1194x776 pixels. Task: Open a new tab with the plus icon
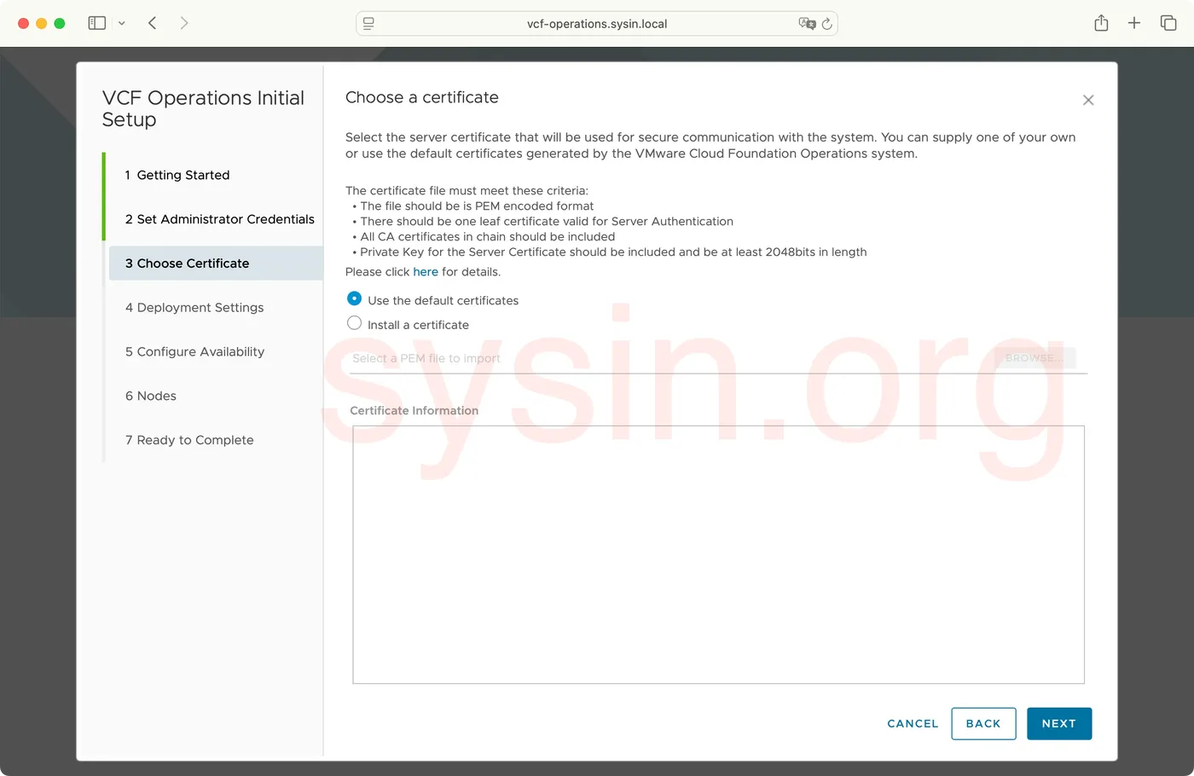click(x=1134, y=23)
